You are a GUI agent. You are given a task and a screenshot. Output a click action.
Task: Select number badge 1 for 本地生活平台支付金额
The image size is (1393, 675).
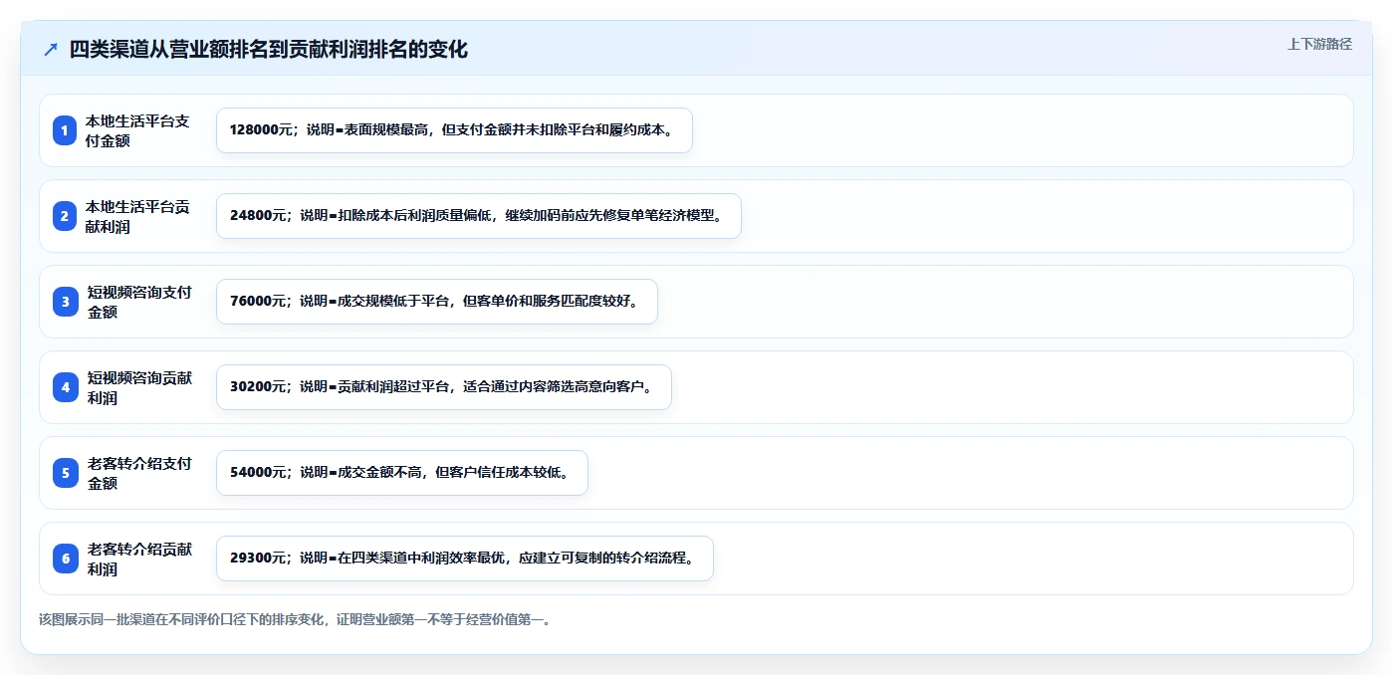pos(65,130)
